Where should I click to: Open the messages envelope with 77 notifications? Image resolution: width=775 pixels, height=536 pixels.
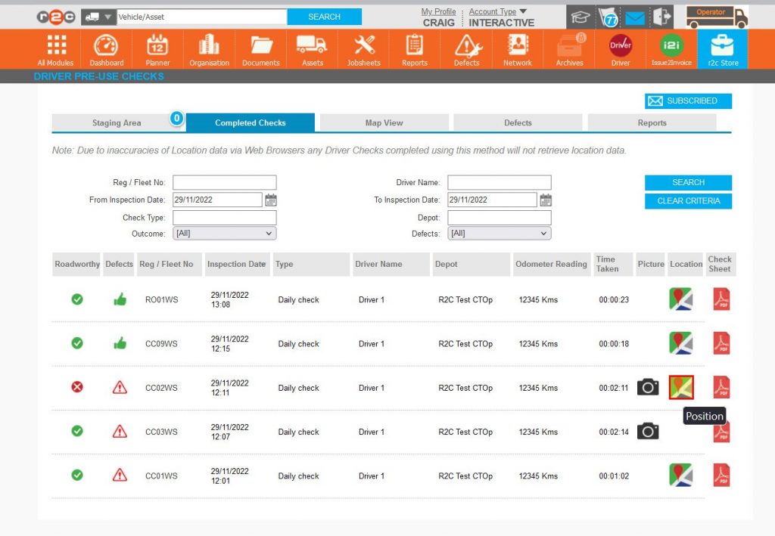[635, 15]
